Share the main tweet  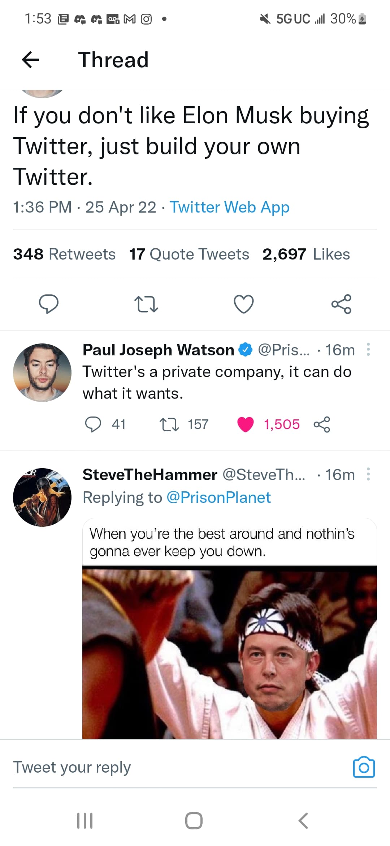click(341, 304)
